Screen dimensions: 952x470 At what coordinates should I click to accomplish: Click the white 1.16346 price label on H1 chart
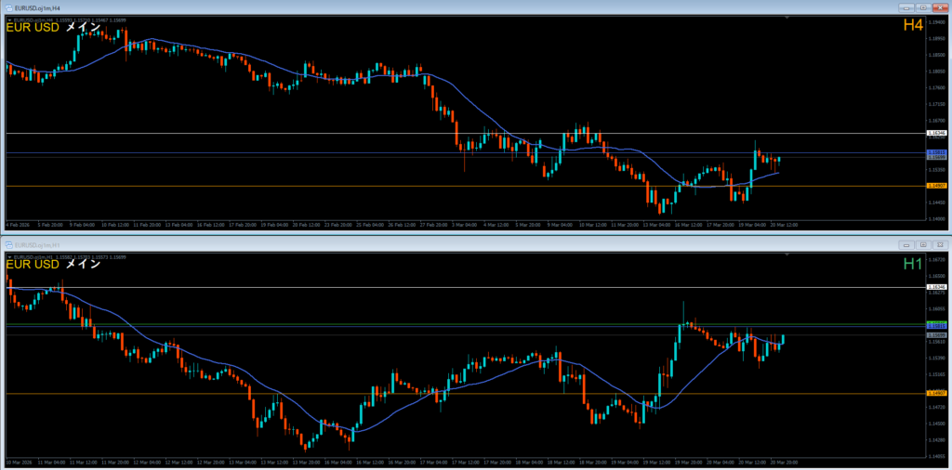pos(937,288)
